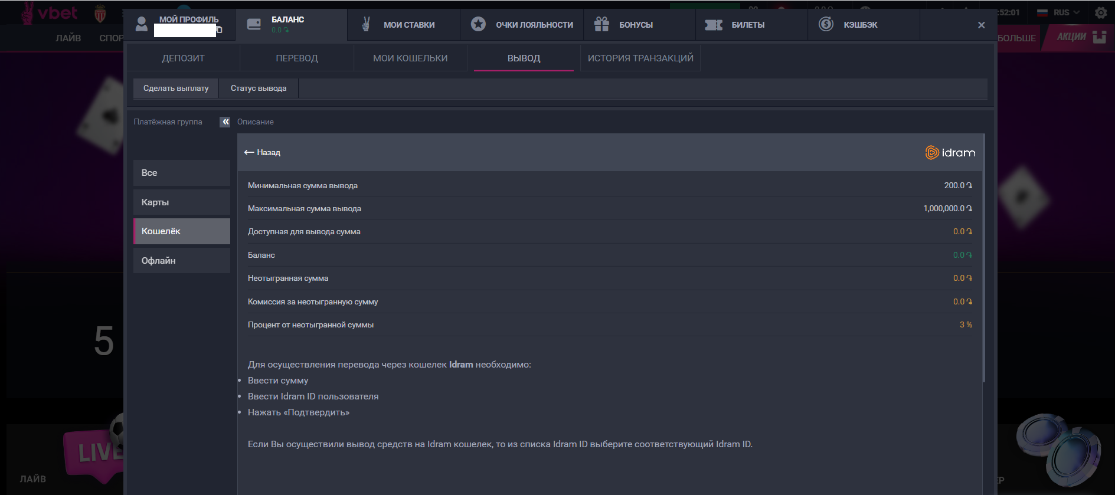
Task: Click the Описание label
Action: coord(256,122)
